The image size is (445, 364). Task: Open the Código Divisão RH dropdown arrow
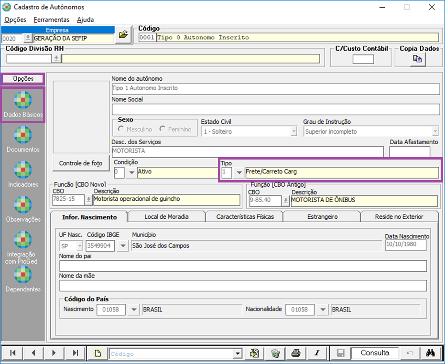tap(56, 58)
